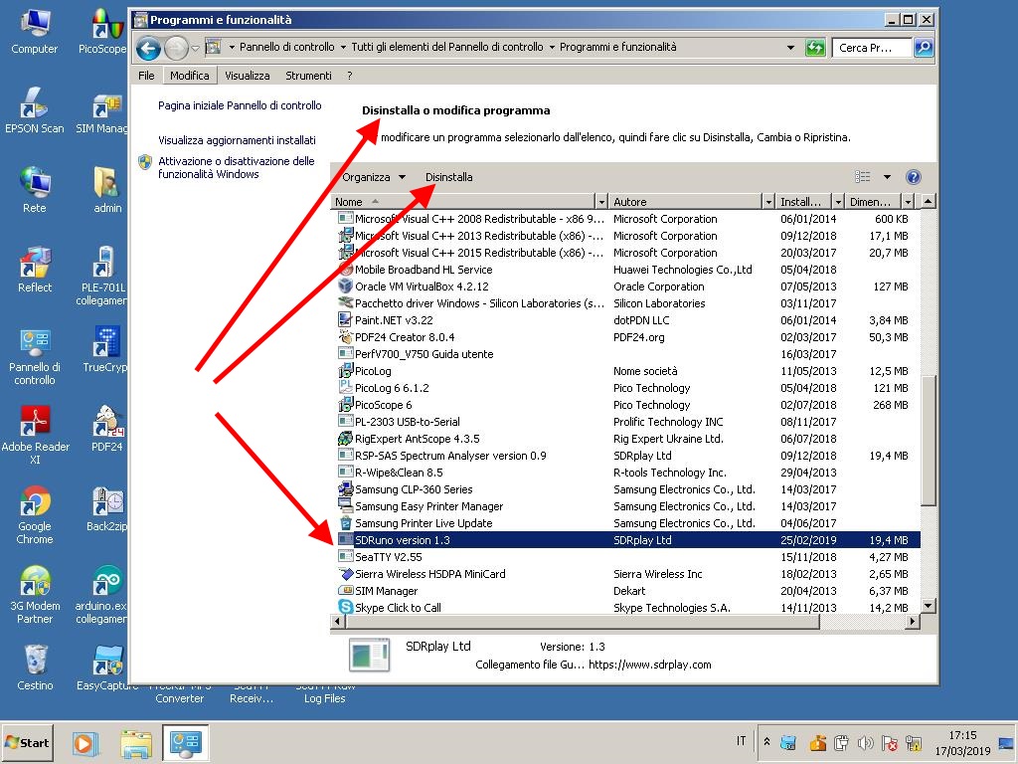Select the RigExpert AntScope 4.3.5 row
This screenshot has height=764, width=1018.
[x=626, y=438]
